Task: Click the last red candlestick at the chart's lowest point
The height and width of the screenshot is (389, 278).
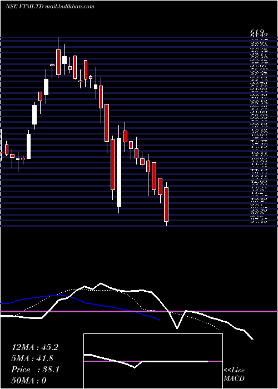Action: click(x=166, y=205)
